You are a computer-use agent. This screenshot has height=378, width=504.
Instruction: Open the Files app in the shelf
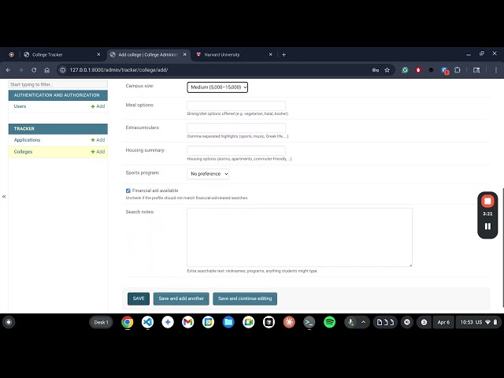click(x=228, y=322)
